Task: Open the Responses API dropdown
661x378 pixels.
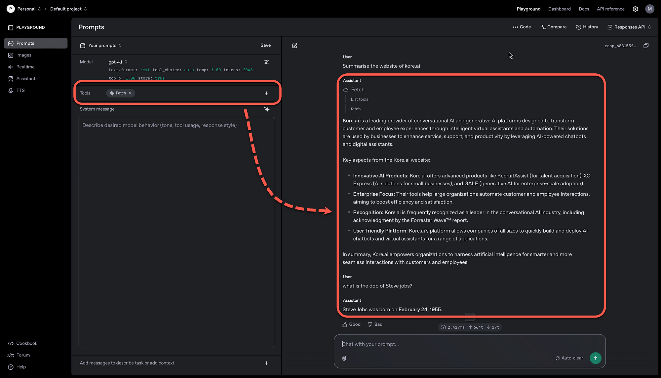Action: point(629,27)
